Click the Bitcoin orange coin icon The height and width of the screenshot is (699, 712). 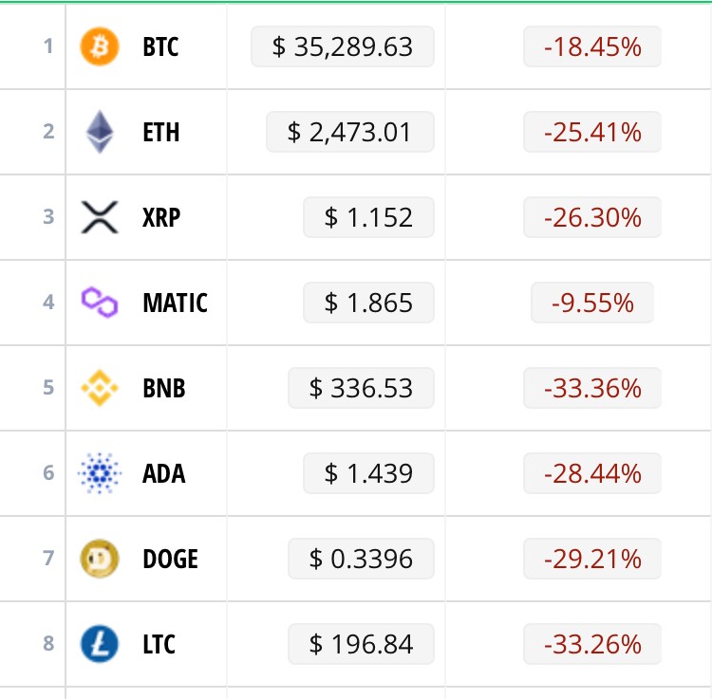[x=100, y=46]
